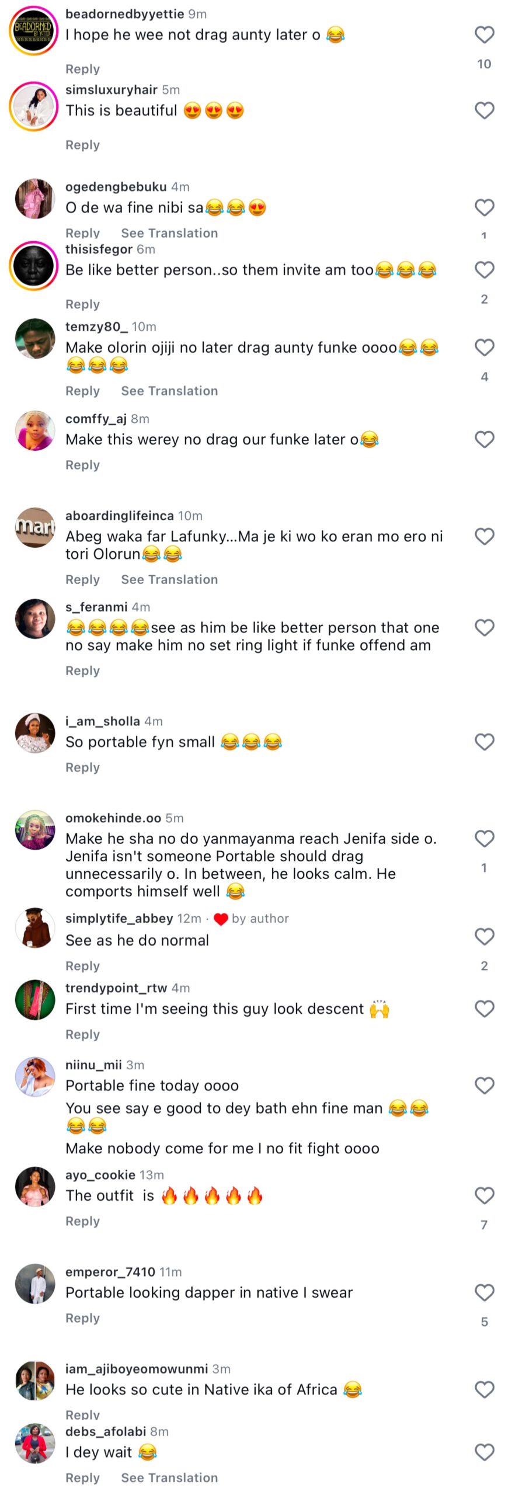The width and height of the screenshot is (519, 1495).
Task: Tap heart beside ayo_cookie's outfit comment
Action: coord(484,1195)
